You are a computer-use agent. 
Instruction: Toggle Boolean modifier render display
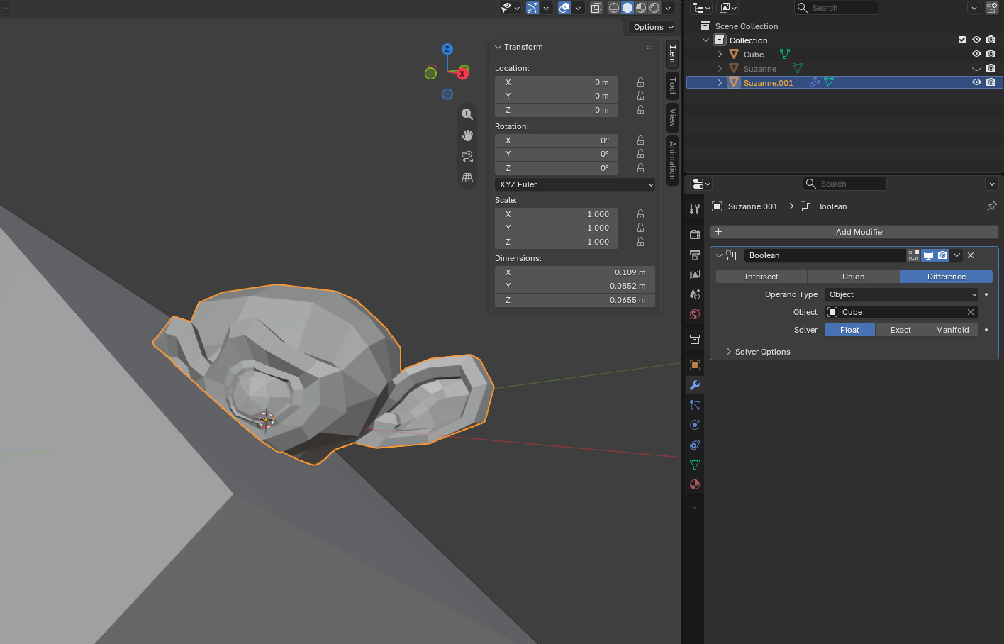[x=942, y=255]
